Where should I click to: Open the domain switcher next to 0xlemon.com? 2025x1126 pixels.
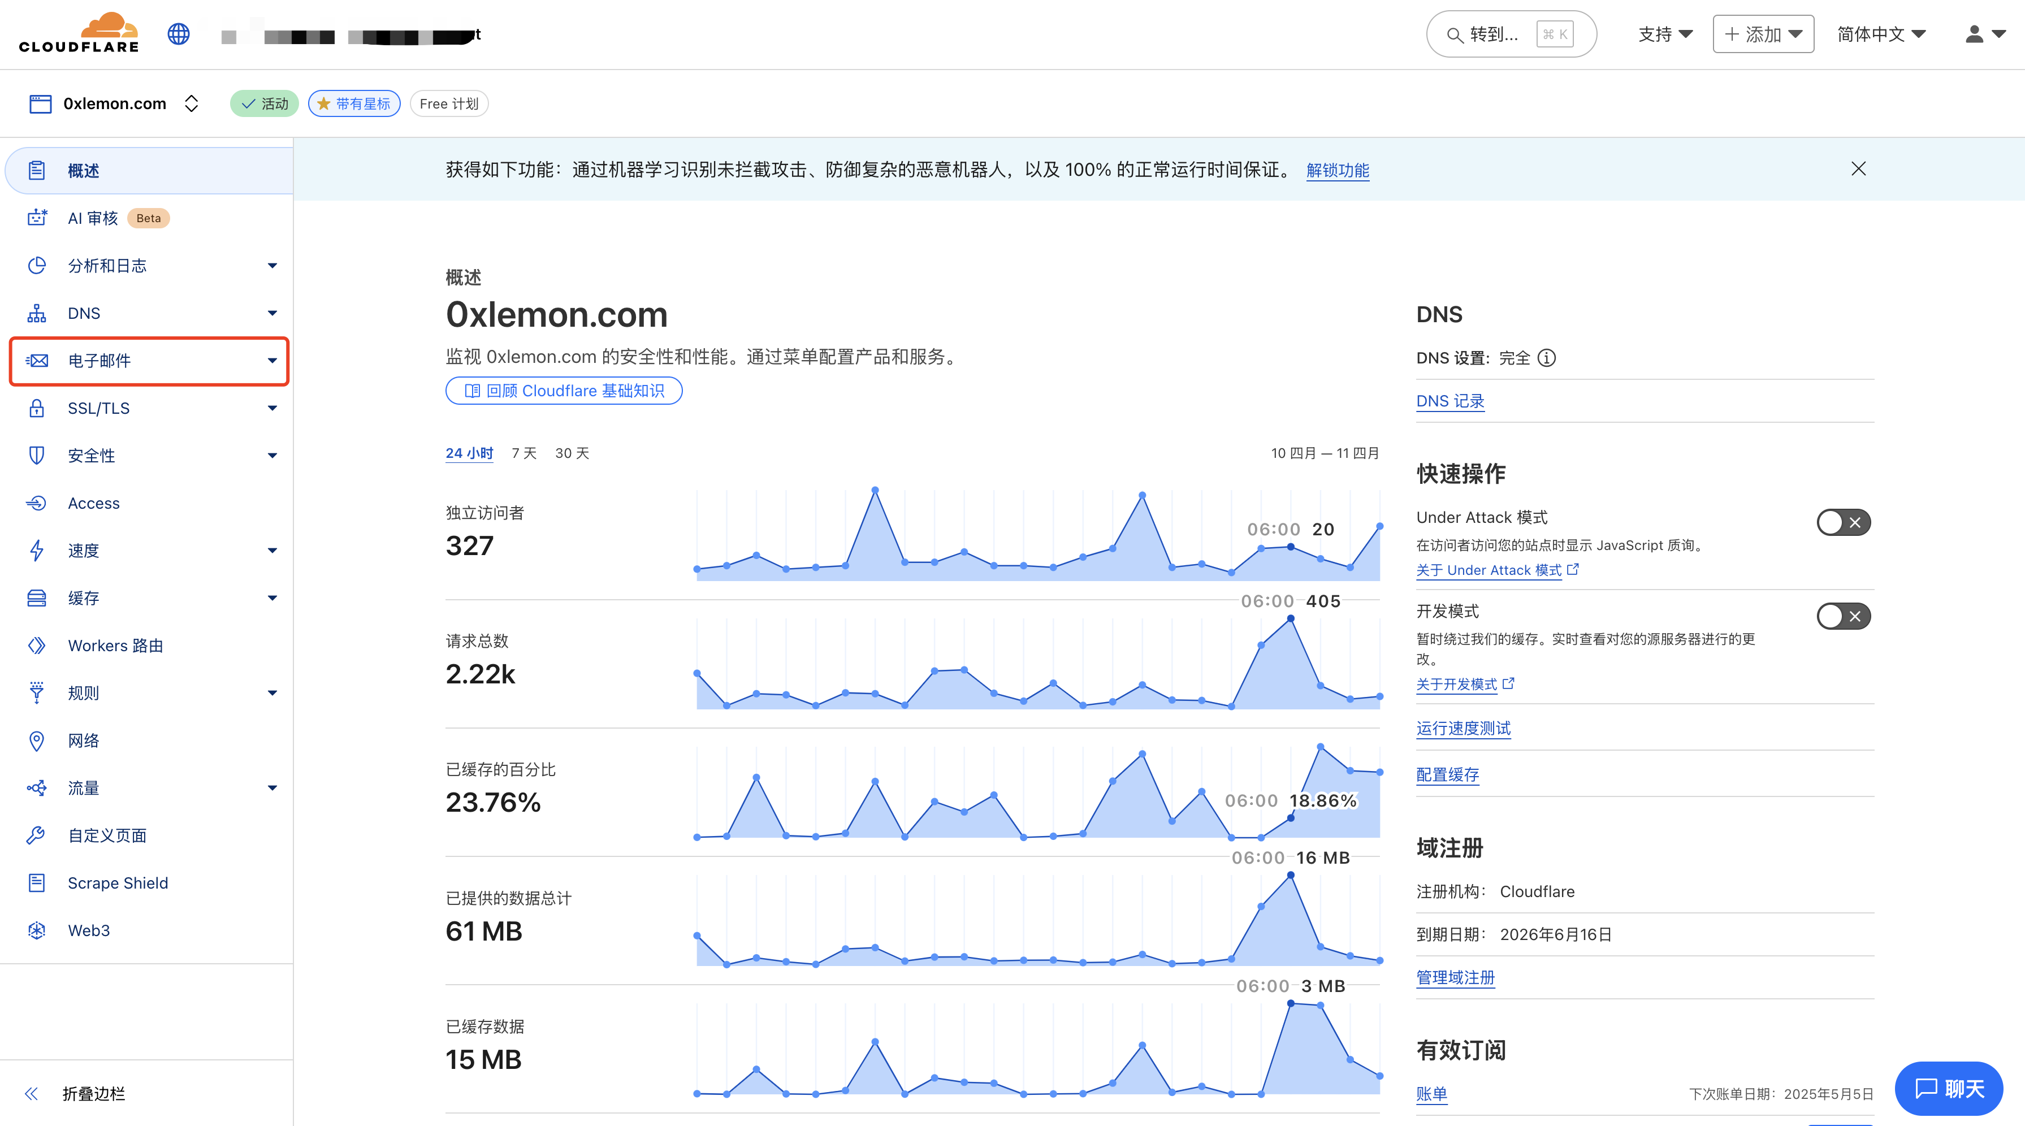pos(191,103)
